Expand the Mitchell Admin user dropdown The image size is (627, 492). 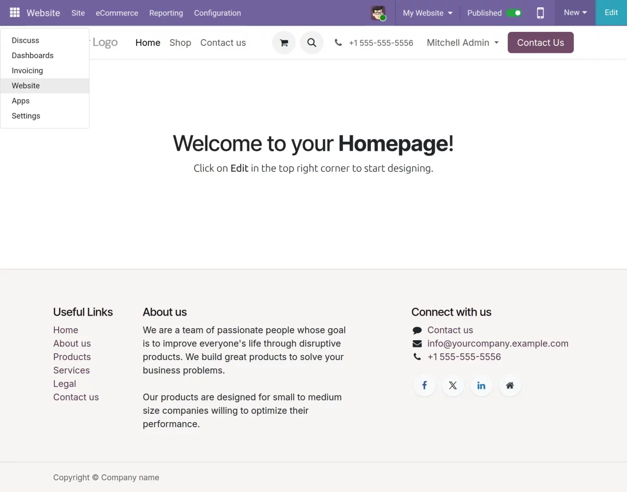[x=462, y=43]
